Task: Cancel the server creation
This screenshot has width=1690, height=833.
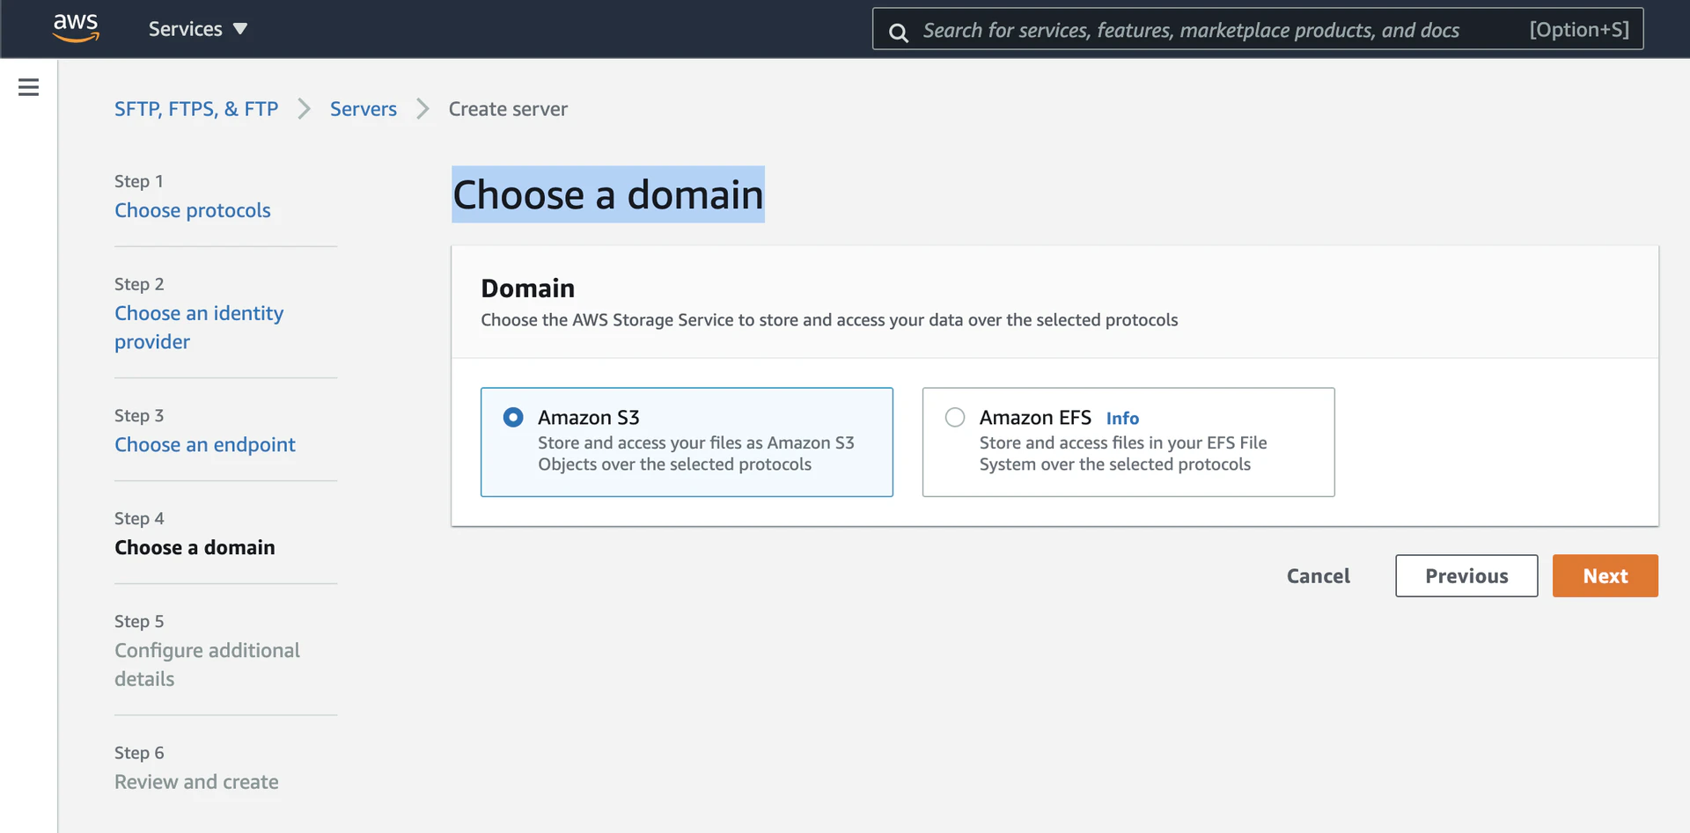Action: click(1318, 576)
